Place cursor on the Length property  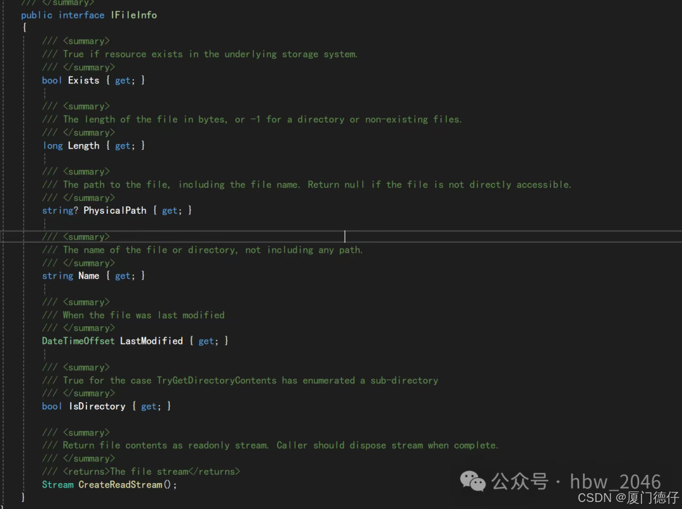pos(83,145)
